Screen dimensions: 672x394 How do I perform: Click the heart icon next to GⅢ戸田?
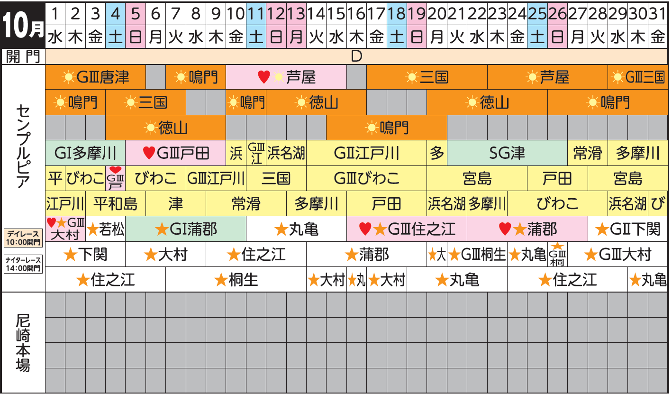148,153
